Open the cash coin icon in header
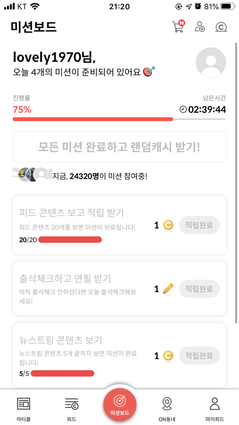Screen dimensions: 239x425 [221, 27]
